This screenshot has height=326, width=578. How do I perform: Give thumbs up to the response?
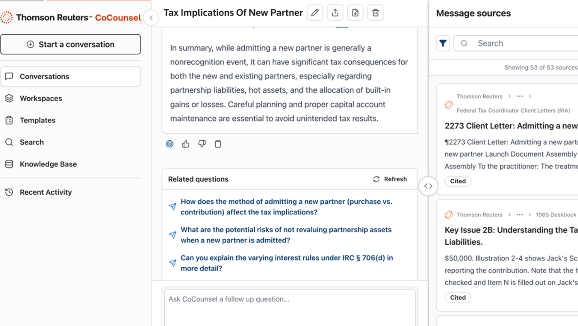pyautogui.click(x=186, y=144)
